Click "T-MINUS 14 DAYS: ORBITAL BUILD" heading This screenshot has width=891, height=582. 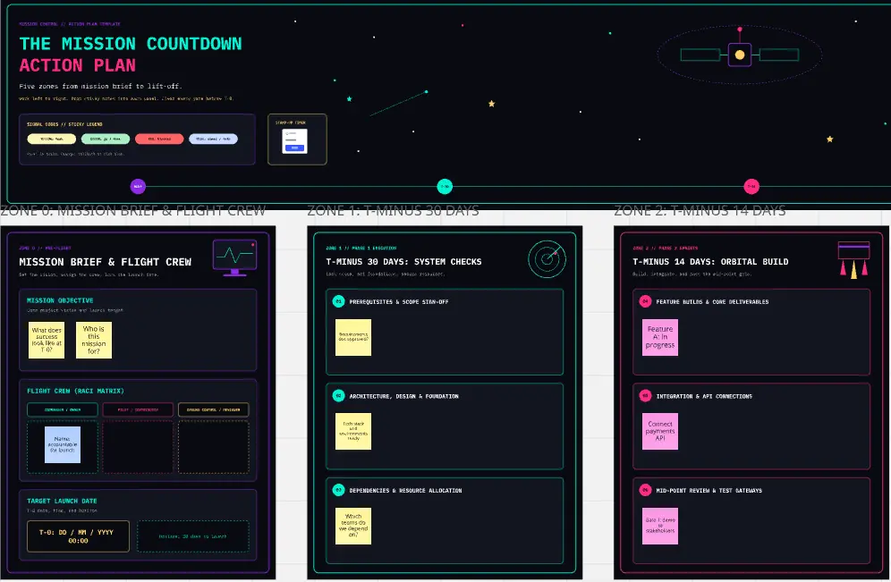(x=711, y=262)
